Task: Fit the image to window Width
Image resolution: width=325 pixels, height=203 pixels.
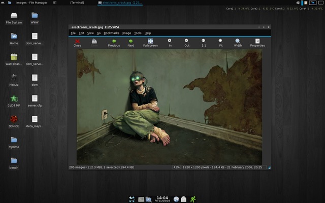Action: click(238, 43)
